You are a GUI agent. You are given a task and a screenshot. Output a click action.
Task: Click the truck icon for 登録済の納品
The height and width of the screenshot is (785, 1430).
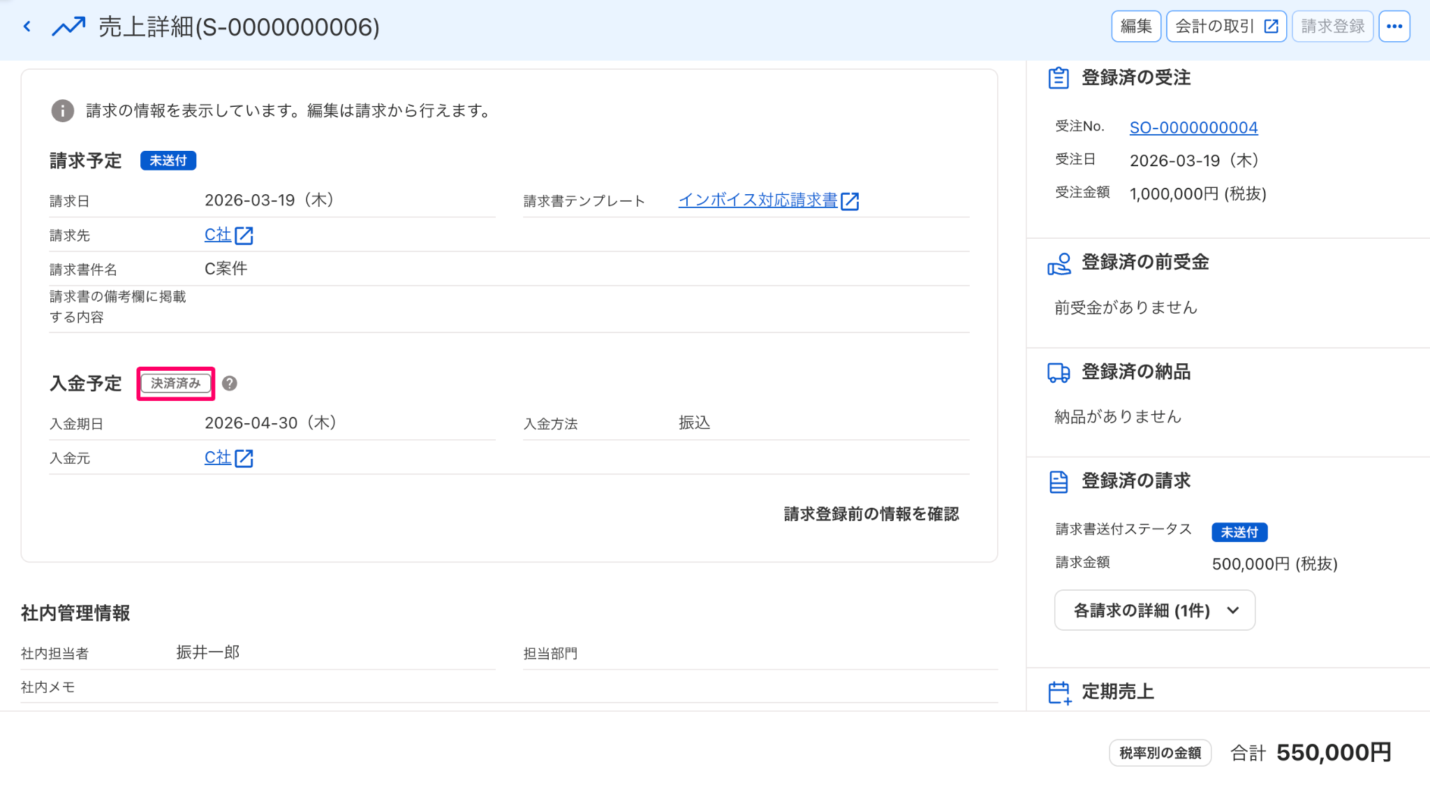coord(1059,373)
